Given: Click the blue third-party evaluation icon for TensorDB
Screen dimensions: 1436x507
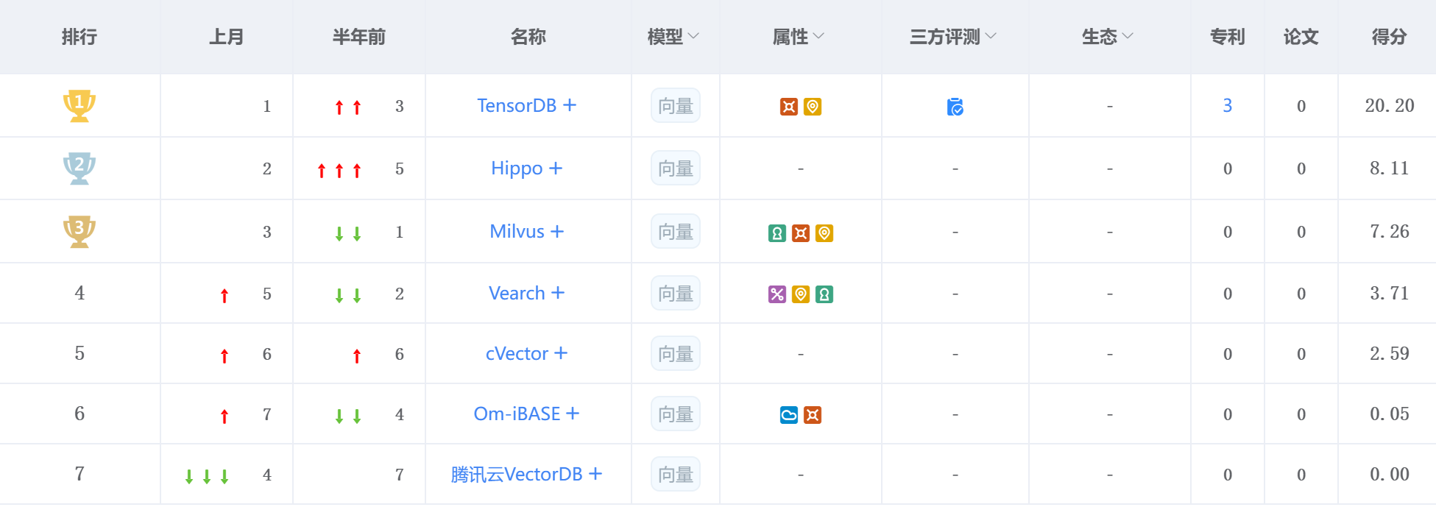Looking at the screenshot, I should [x=955, y=107].
